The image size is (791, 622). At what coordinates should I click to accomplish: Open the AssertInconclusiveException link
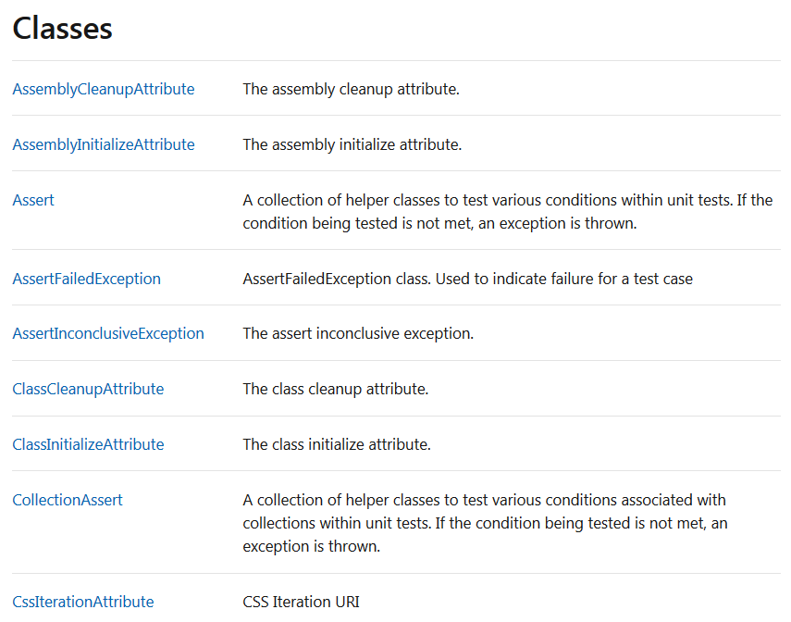tap(108, 333)
